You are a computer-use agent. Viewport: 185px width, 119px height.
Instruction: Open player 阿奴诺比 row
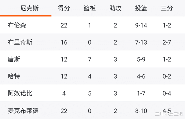click(93, 93)
